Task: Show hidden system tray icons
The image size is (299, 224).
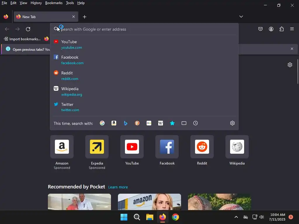Action: pos(236,217)
